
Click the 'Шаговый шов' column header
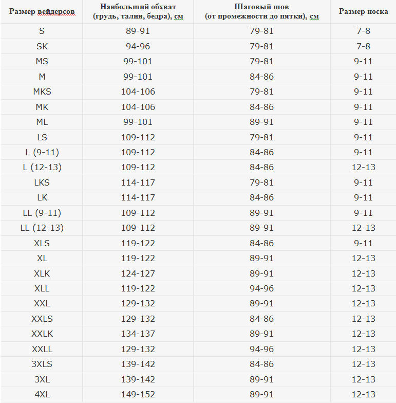(262, 11)
